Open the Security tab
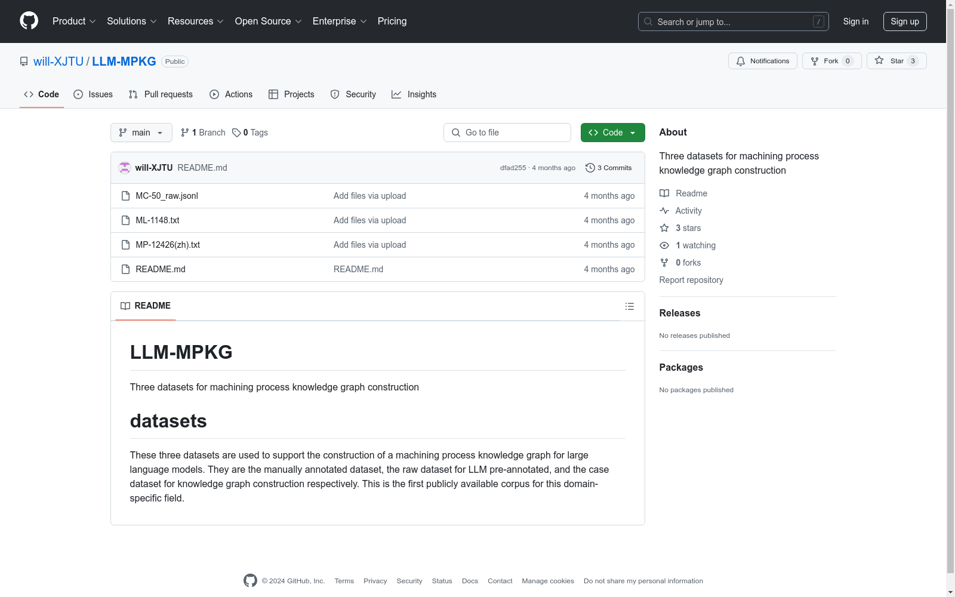This screenshot has width=955, height=597. click(353, 94)
